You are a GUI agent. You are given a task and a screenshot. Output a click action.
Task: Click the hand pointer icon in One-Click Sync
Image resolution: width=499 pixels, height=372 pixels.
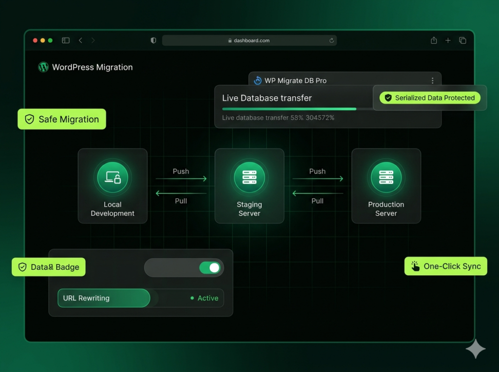415,266
